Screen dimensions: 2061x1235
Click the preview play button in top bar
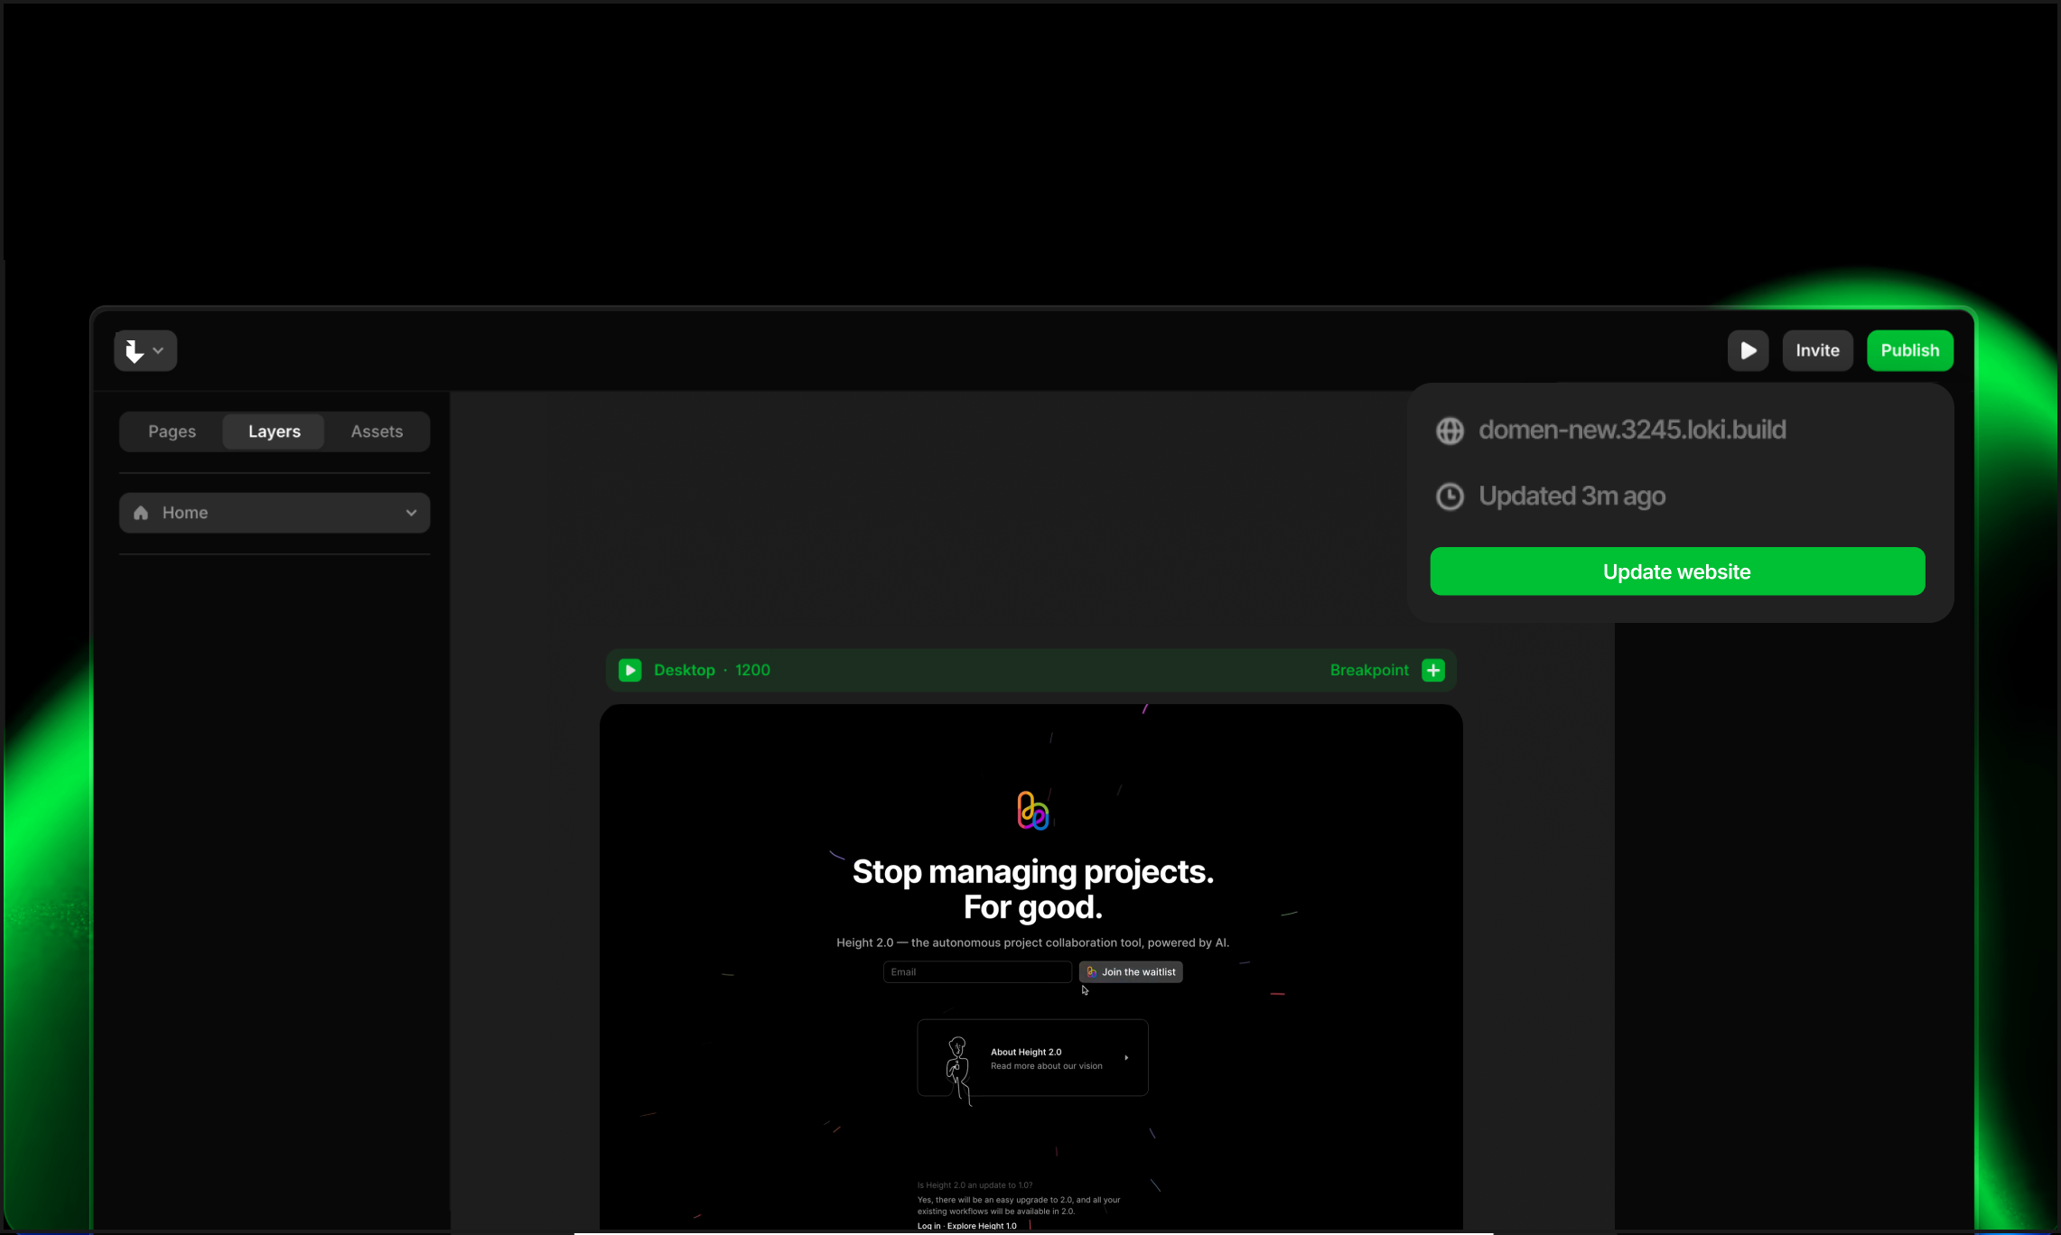(1748, 350)
